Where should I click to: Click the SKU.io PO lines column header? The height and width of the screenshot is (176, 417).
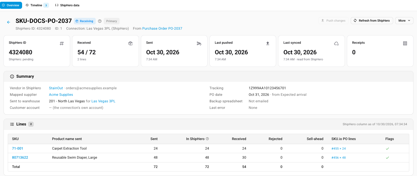point(344,139)
